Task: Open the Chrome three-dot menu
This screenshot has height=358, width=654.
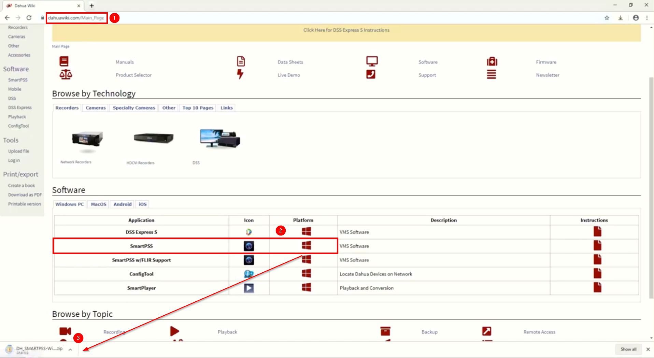Action: click(647, 18)
